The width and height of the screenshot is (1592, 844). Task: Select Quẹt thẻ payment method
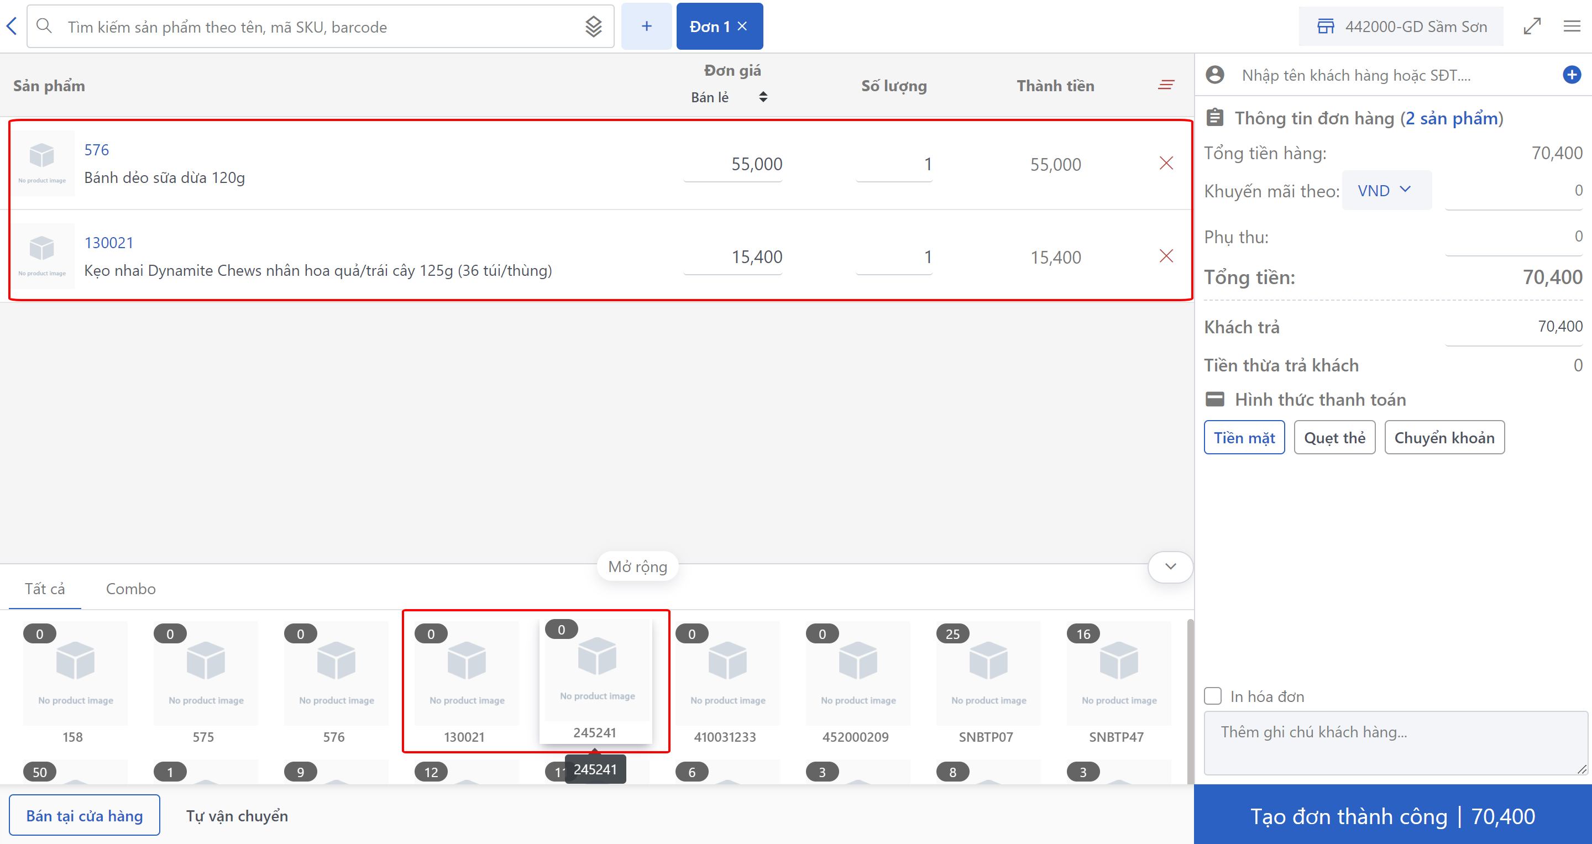click(1334, 437)
